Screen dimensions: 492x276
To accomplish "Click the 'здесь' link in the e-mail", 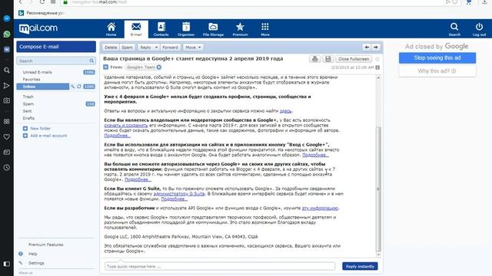I will click(x=285, y=111).
